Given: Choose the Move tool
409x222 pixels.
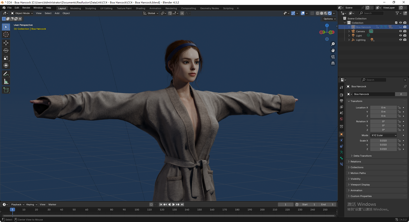Looking at the screenshot, I should tap(6, 43).
